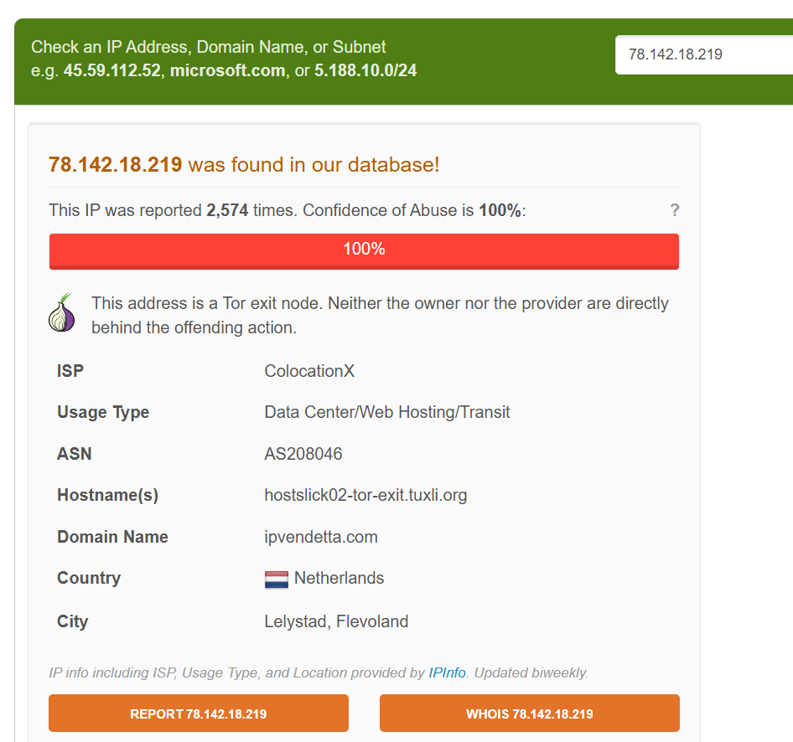Click the Tor onion icon
The width and height of the screenshot is (793, 742).
(x=61, y=313)
